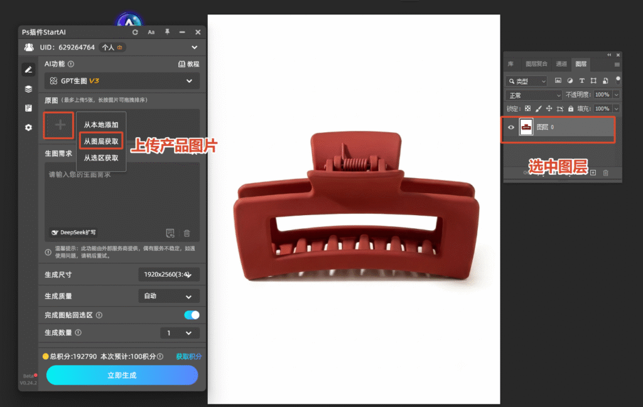Open the records document sidebar icon
This screenshot has width=643, height=407.
click(28, 108)
